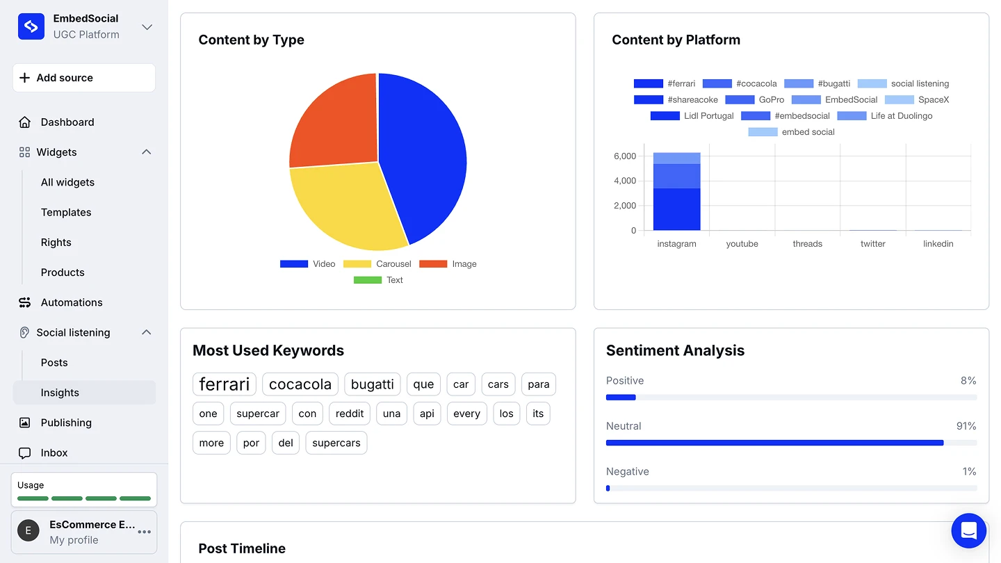Screen dimensions: 1001x563
Task: Open Templates in sidebar
Action: point(66,212)
